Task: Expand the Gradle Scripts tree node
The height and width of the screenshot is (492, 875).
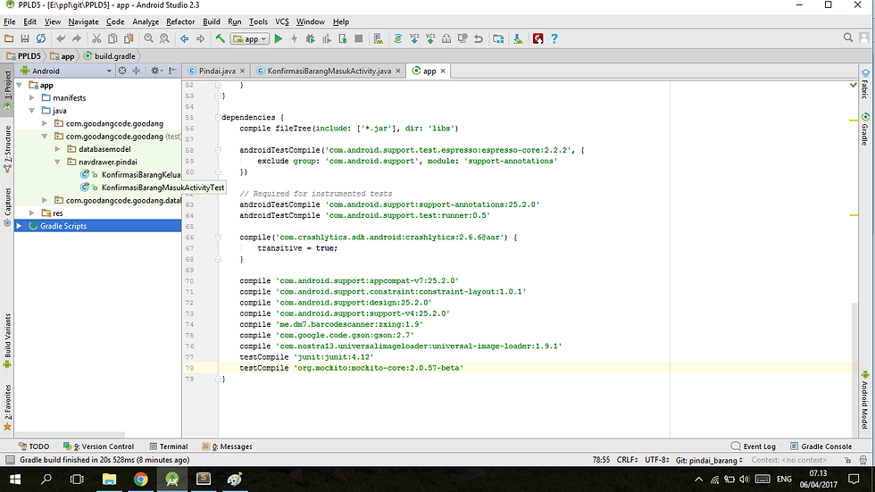Action: (x=19, y=226)
